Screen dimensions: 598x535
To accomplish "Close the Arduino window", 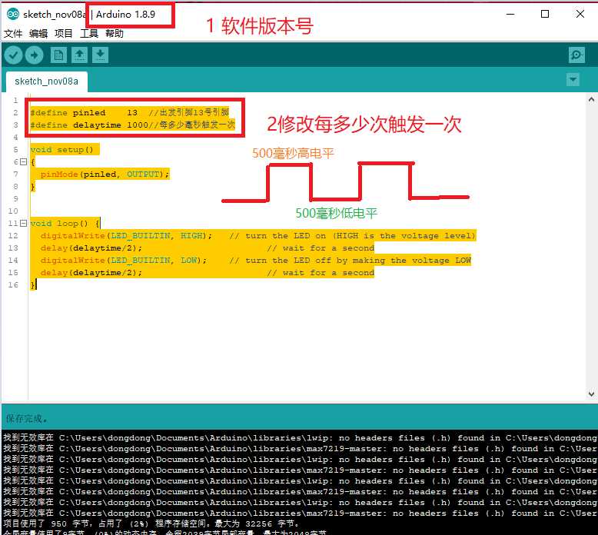I will 580,14.
